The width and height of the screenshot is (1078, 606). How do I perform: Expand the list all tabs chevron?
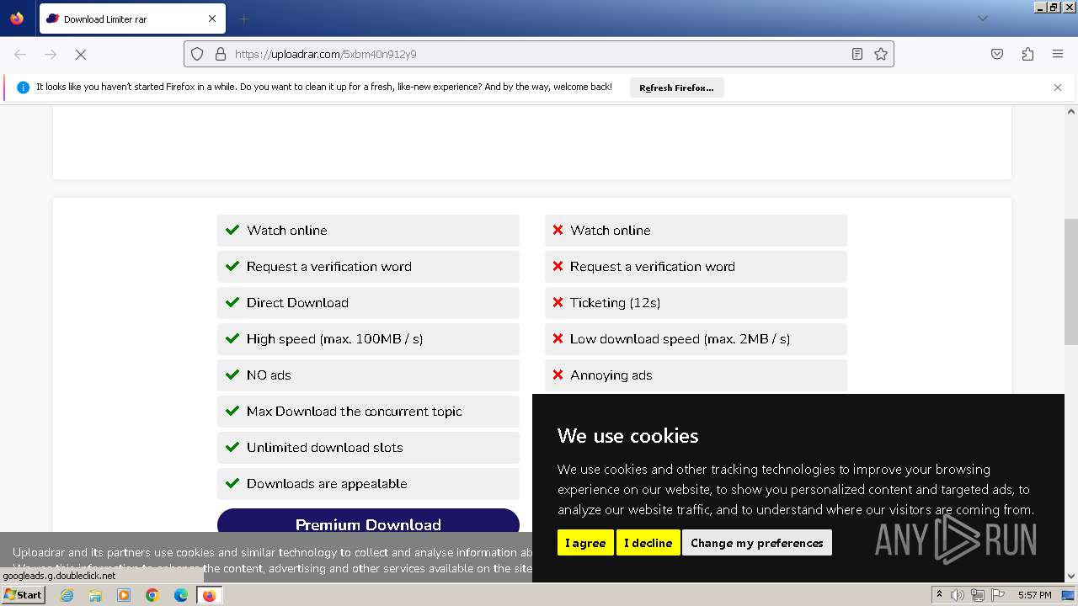coord(982,19)
